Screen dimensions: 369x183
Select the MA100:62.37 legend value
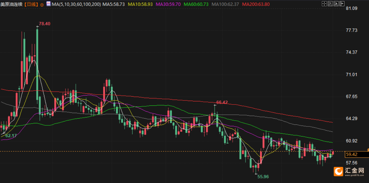[x=225, y=4]
